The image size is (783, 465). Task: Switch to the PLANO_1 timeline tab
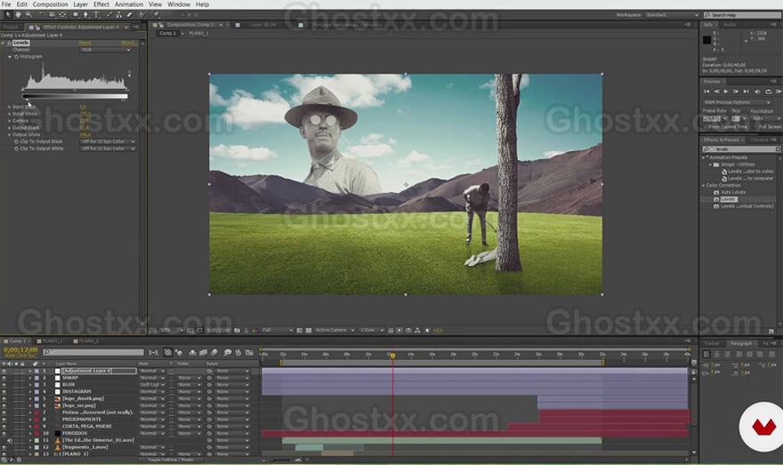coord(52,341)
